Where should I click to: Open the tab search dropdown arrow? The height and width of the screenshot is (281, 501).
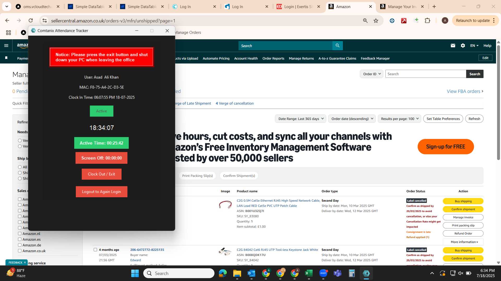click(7, 7)
